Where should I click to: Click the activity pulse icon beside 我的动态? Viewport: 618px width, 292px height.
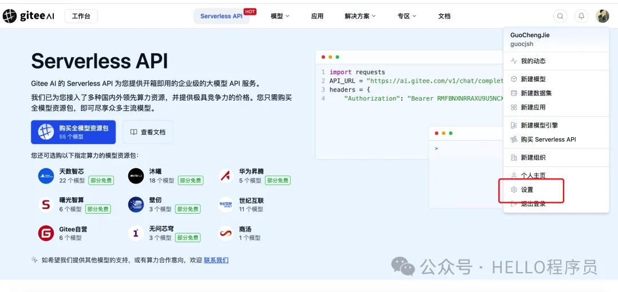pos(513,61)
